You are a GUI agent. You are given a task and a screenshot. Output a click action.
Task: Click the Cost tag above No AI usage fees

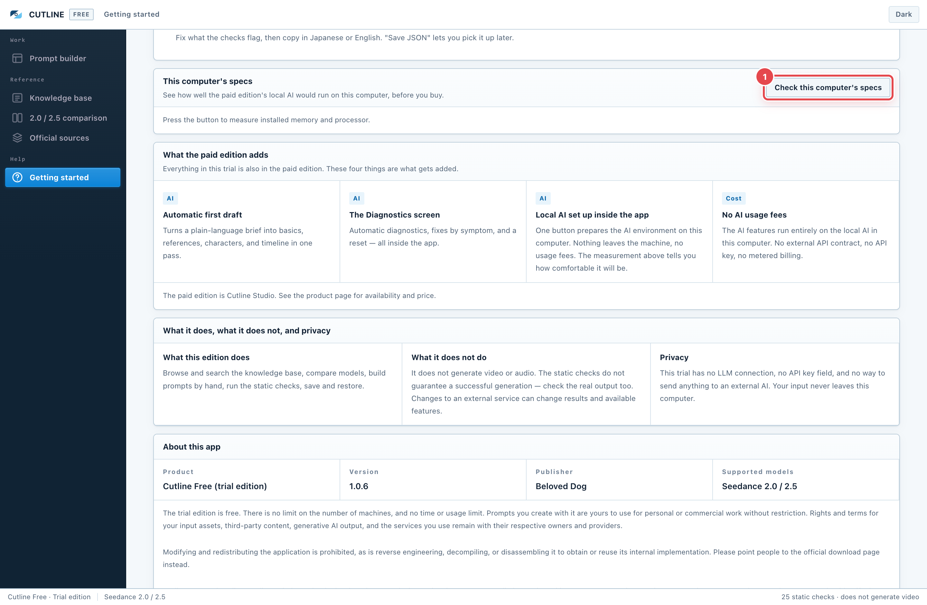pyautogui.click(x=734, y=198)
